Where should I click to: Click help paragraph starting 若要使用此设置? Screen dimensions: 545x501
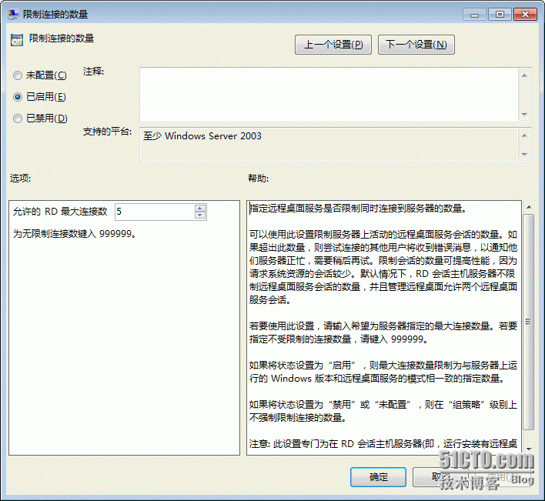(x=383, y=332)
